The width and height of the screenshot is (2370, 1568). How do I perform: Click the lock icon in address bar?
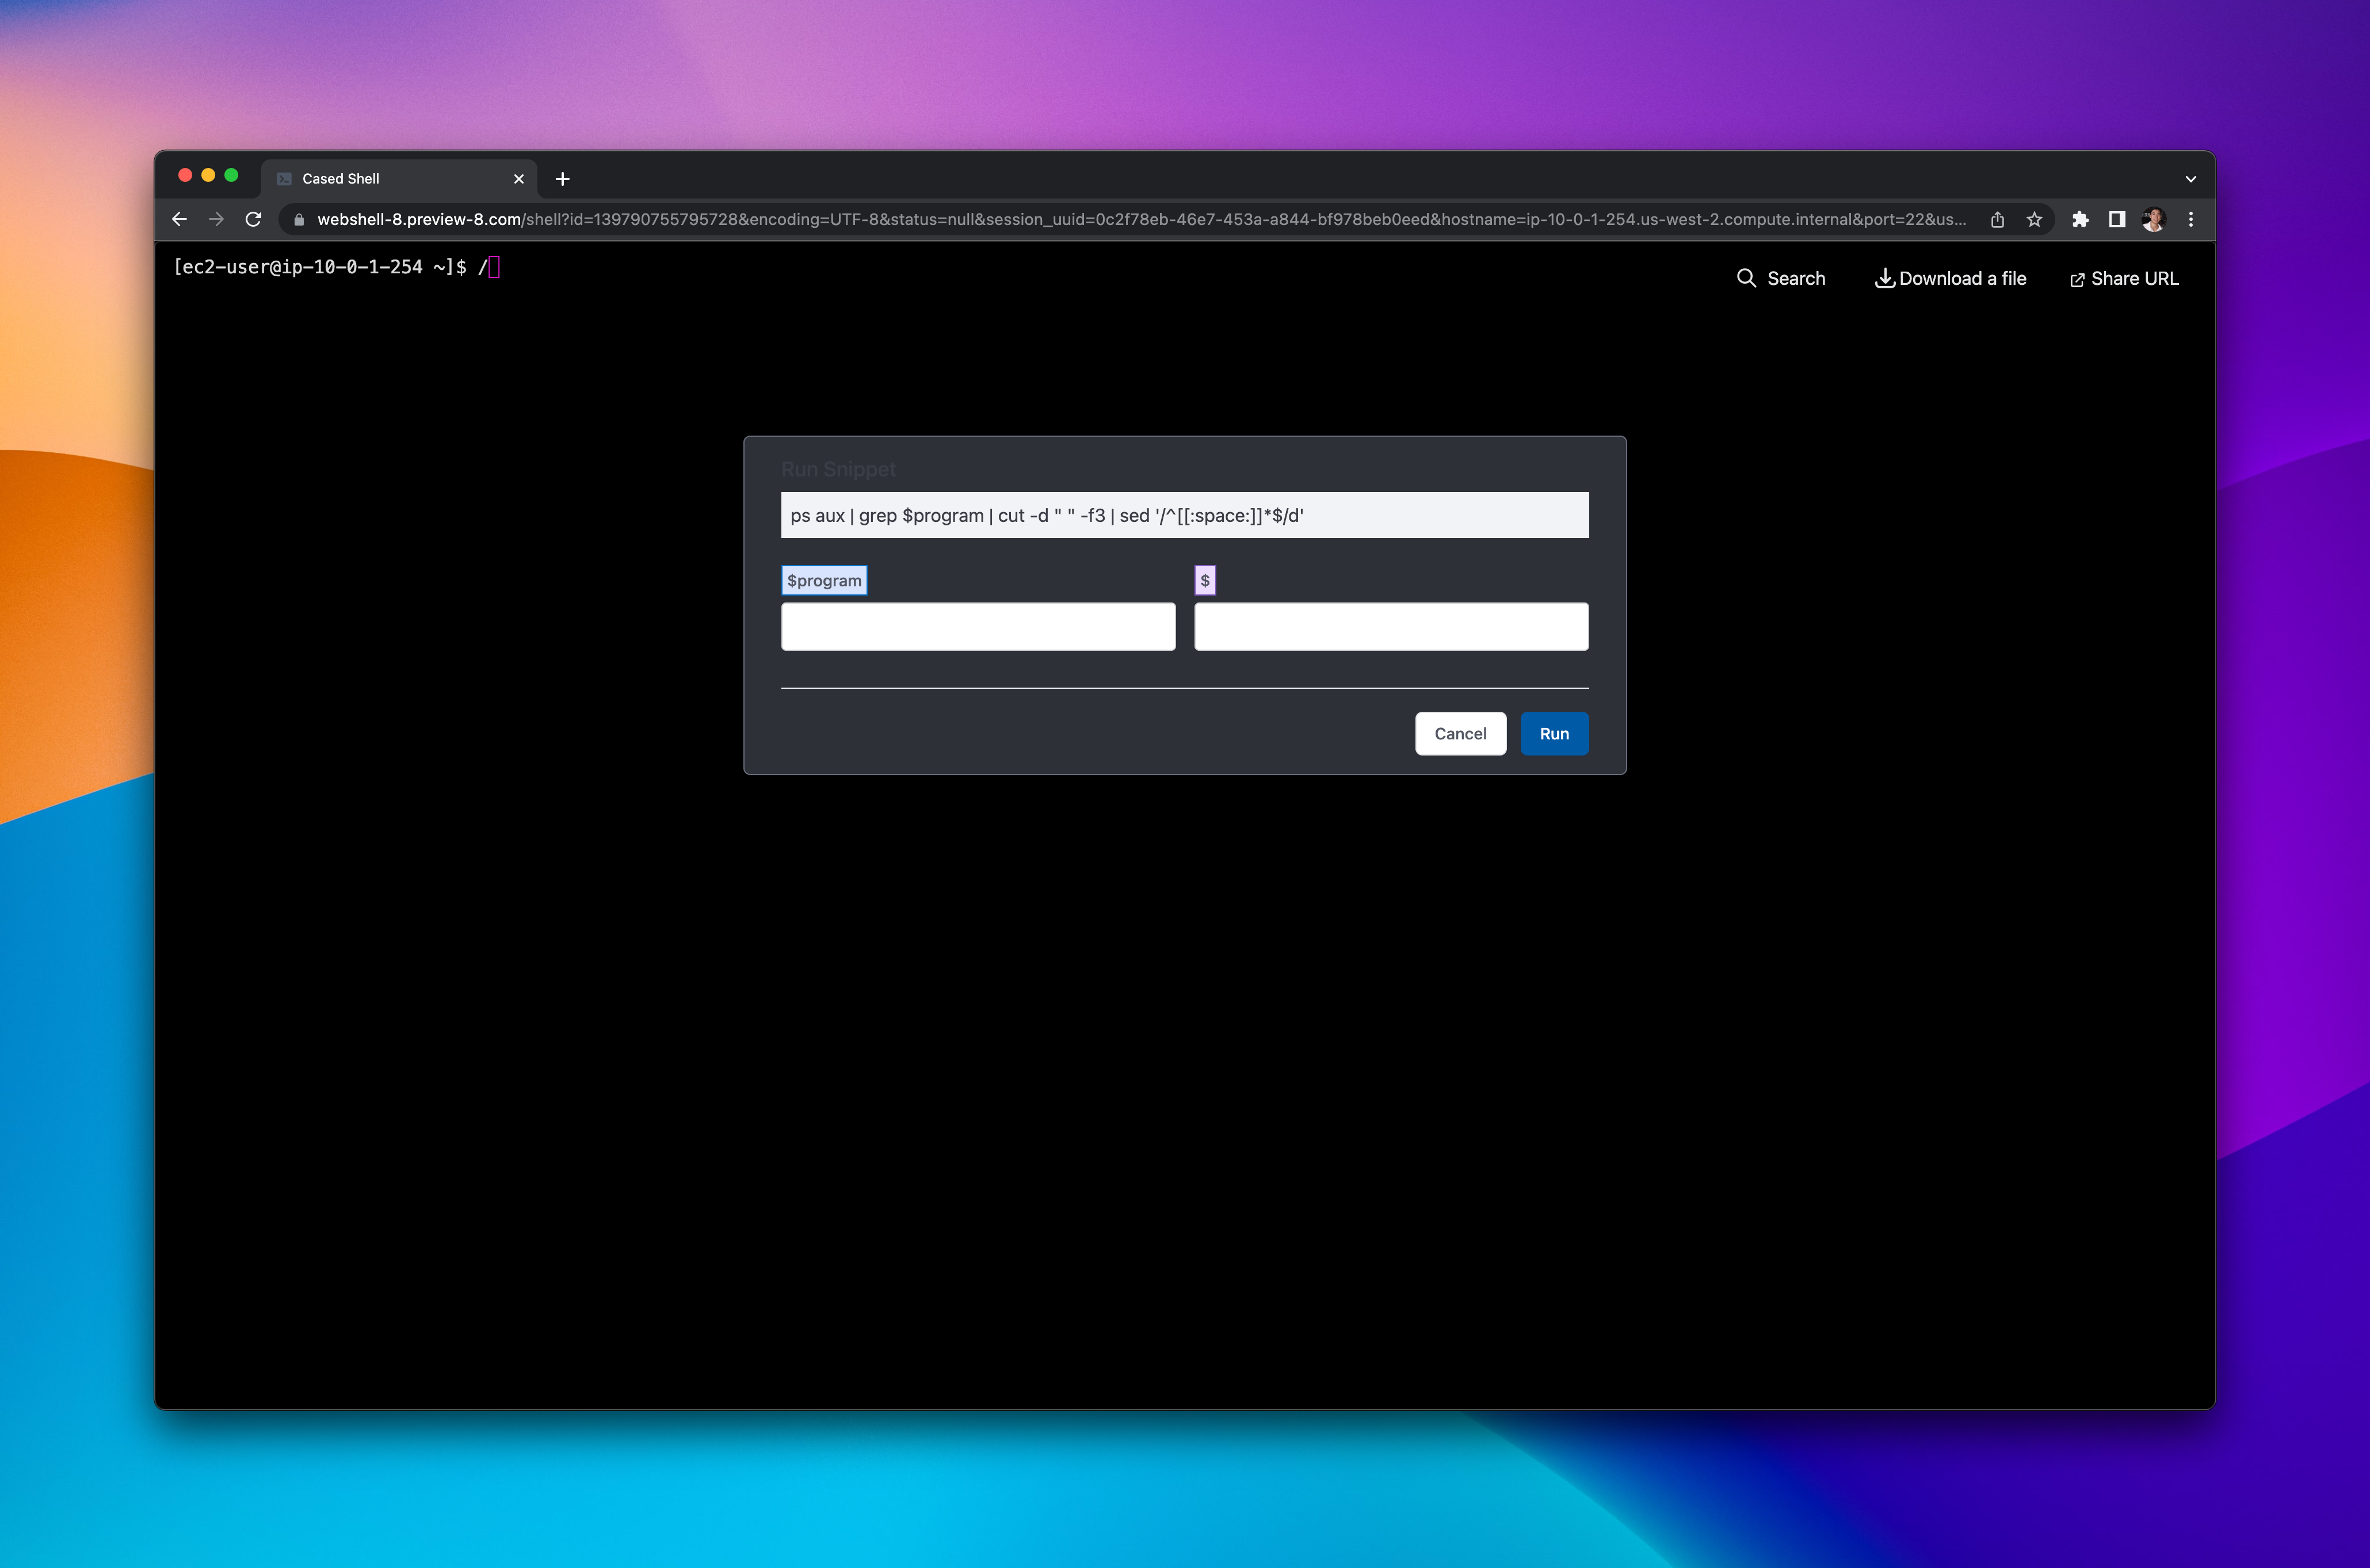point(299,220)
